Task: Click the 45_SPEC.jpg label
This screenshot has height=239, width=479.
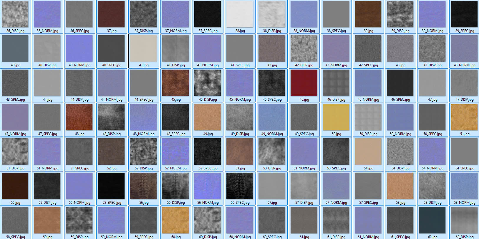Action: [x=272, y=100]
